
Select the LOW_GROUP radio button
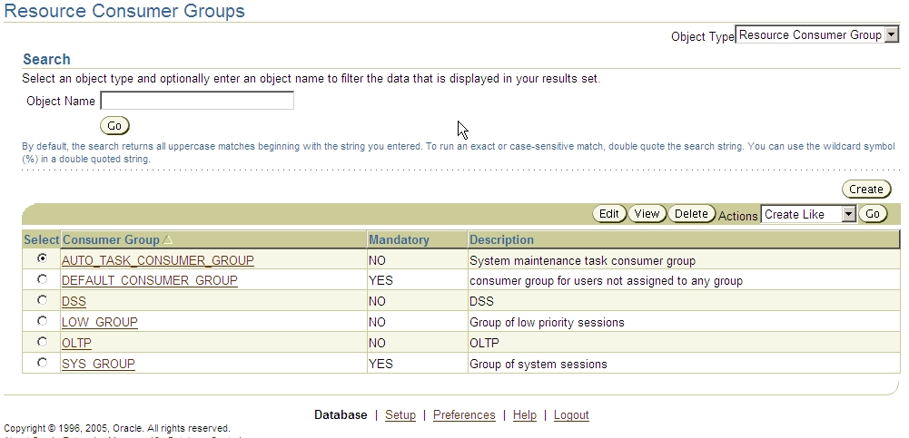[x=42, y=321]
